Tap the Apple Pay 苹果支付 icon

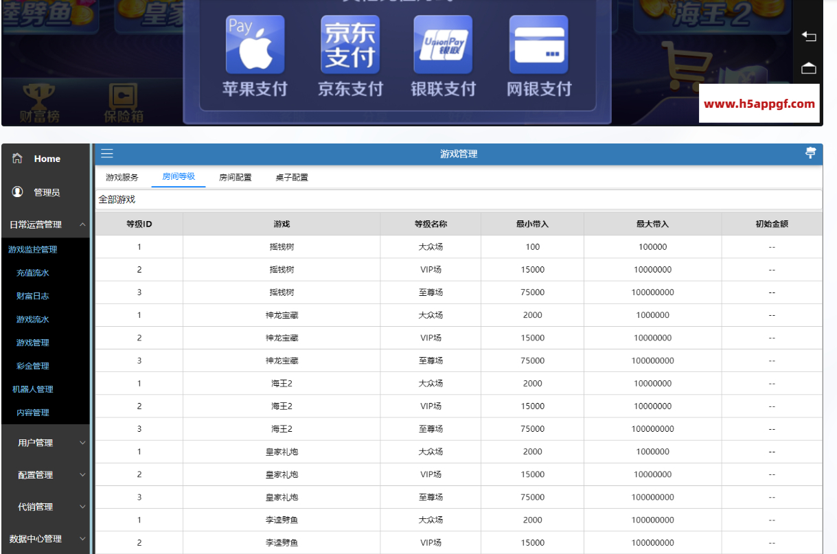[x=255, y=45]
